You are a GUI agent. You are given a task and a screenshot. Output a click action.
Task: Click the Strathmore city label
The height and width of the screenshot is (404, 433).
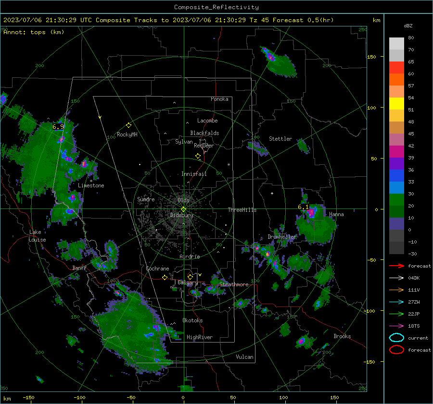tap(234, 284)
